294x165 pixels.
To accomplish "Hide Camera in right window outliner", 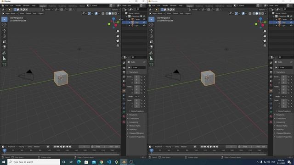I will click(x=291, y=19).
